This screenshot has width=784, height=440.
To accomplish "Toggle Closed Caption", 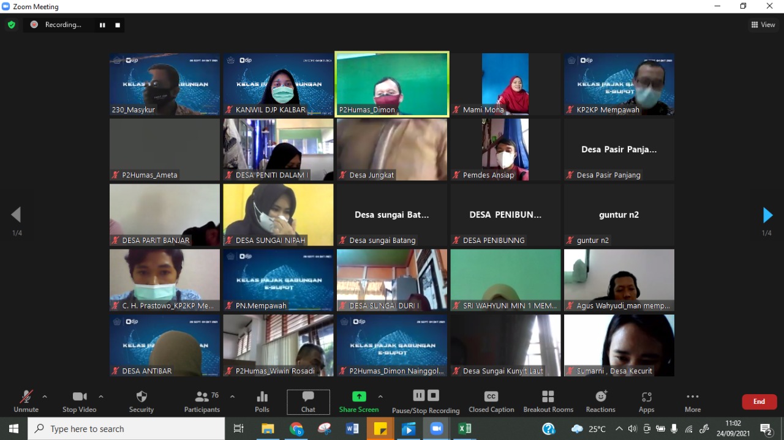I will tap(491, 401).
